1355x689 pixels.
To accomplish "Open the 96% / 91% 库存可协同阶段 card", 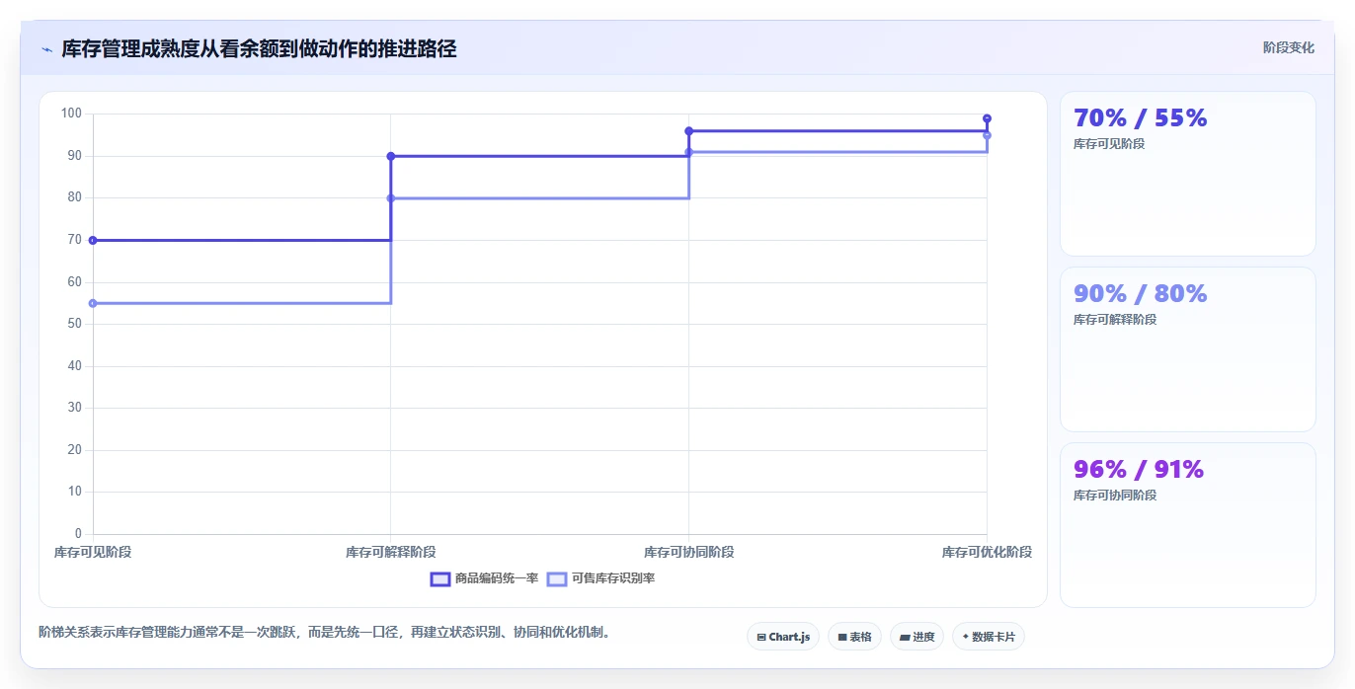I will pos(1187,525).
